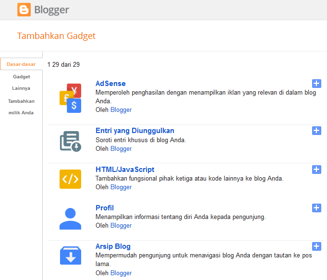
Task: Click Blogger author link under Profil
Action: click(121, 225)
